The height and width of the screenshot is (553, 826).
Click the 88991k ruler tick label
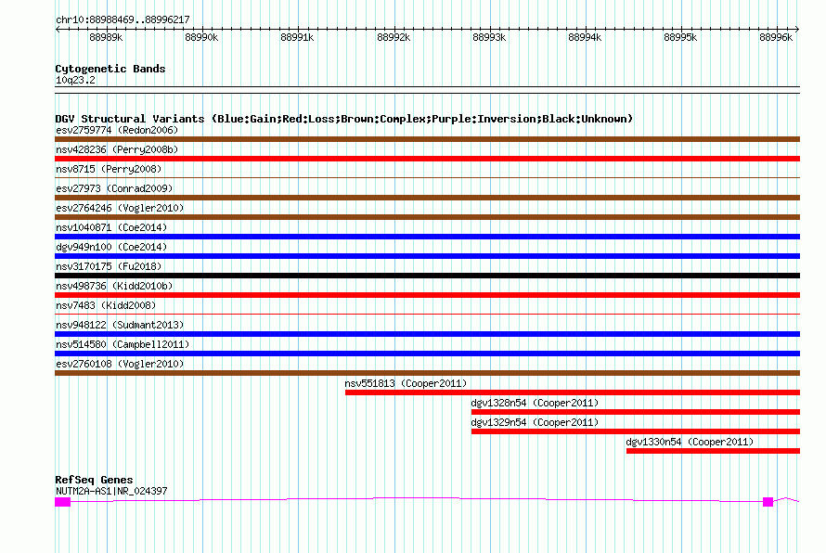(297, 37)
